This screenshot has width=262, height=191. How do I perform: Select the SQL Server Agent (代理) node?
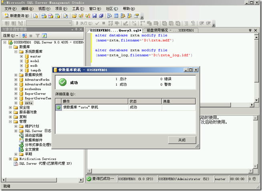click(x=45, y=163)
